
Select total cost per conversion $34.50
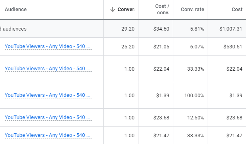[161, 29]
